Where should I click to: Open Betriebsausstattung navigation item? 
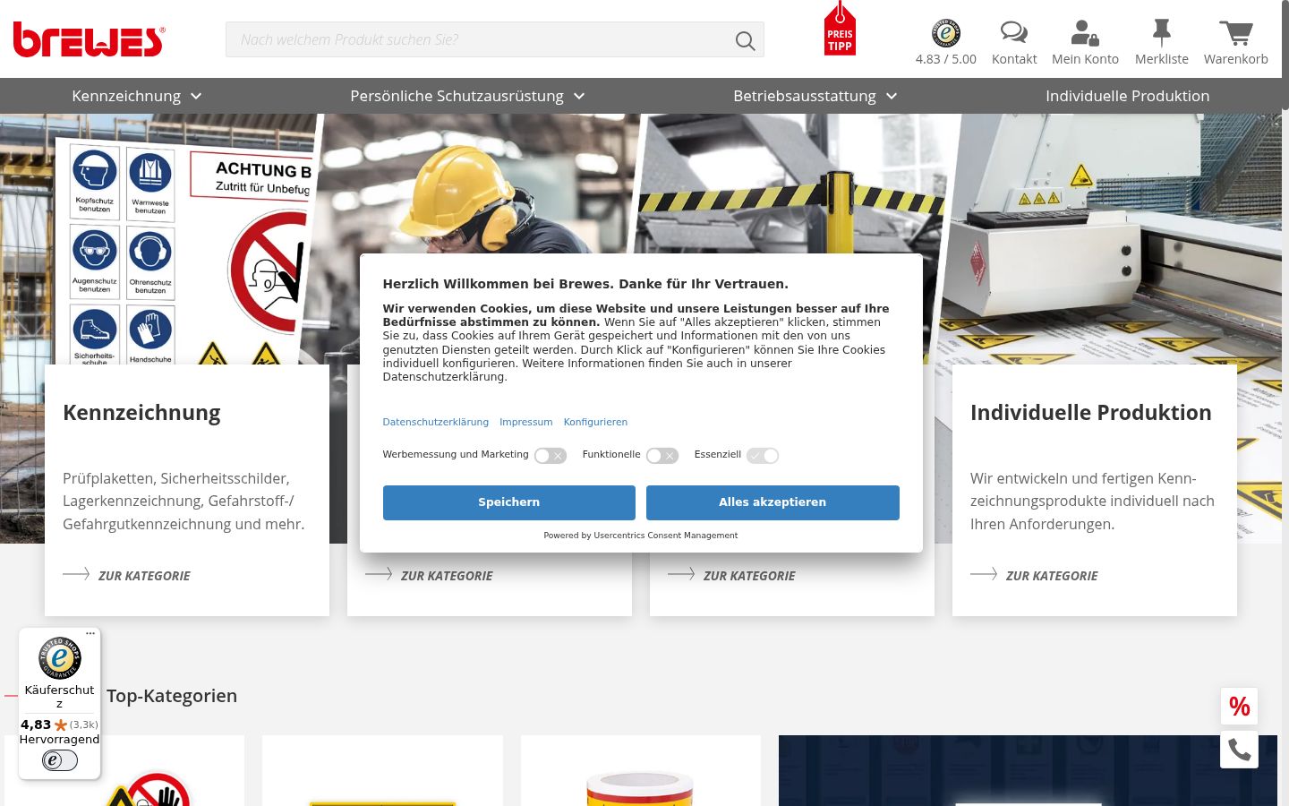pyautogui.click(x=805, y=96)
